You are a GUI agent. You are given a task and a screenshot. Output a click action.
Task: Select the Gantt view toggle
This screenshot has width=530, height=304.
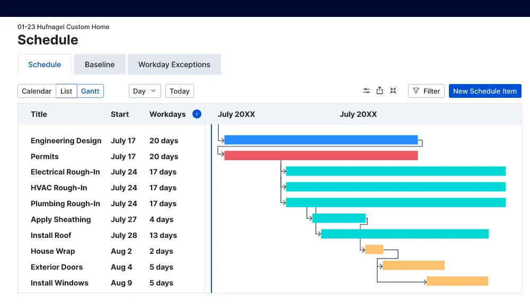click(x=90, y=91)
